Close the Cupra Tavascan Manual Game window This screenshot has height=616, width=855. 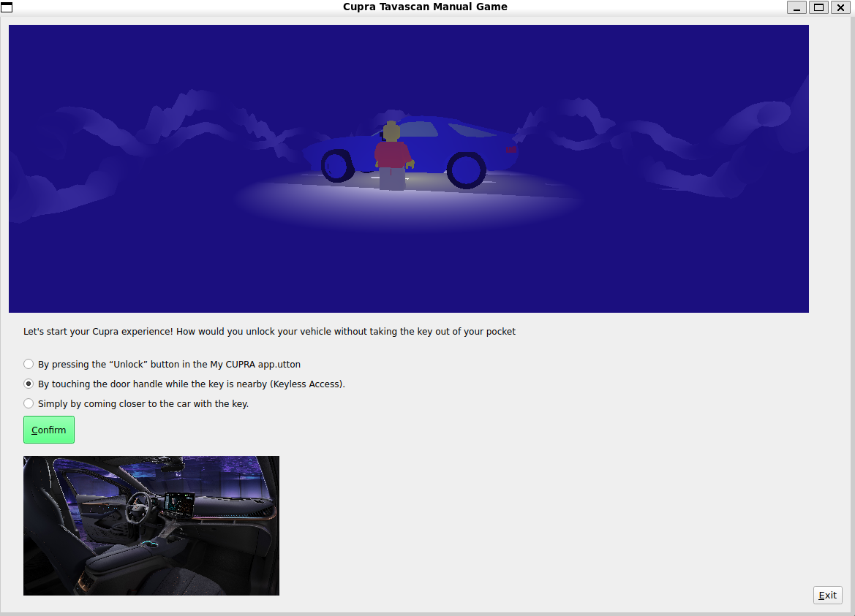[841, 7]
